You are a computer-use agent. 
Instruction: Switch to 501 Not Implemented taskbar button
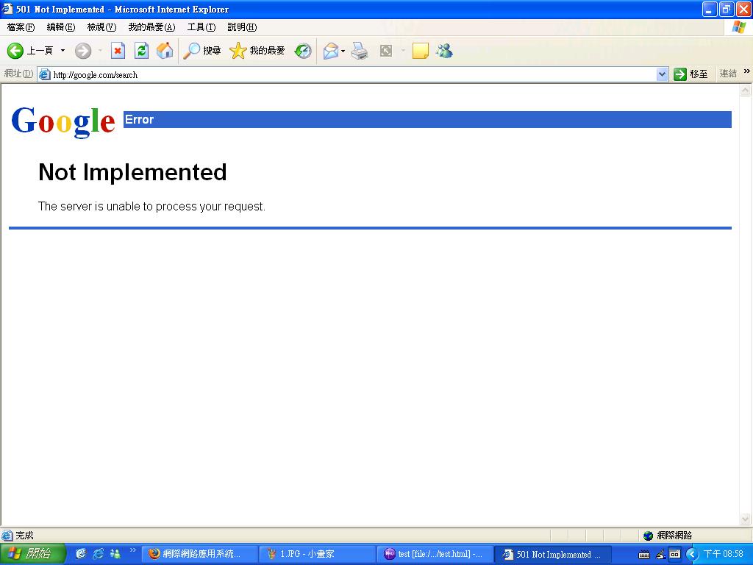click(x=553, y=554)
